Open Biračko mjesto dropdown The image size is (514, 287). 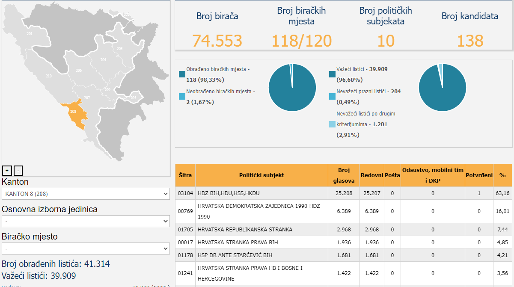[86, 249]
